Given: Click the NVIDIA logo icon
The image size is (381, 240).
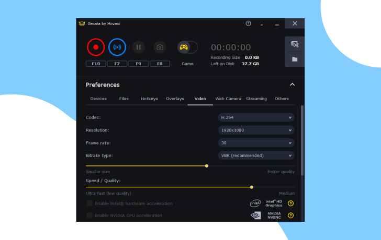Looking at the screenshot, I should 255,215.
